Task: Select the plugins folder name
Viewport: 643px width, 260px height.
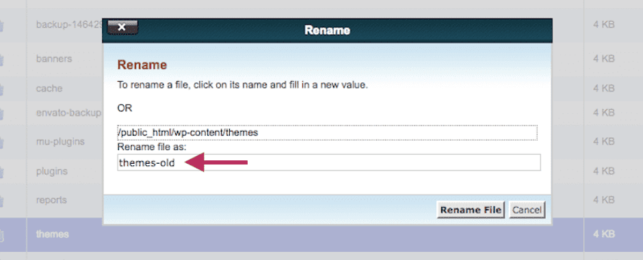Action: (x=52, y=171)
